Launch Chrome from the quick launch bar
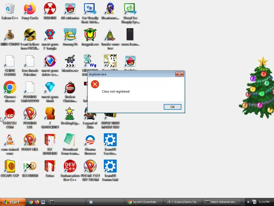The image size is (274, 206). tap(31, 202)
